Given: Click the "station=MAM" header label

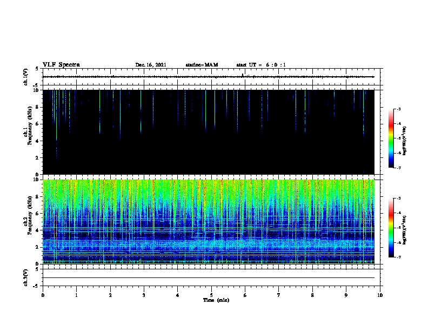Looking at the screenshot, I should click(x=202, y=65).
